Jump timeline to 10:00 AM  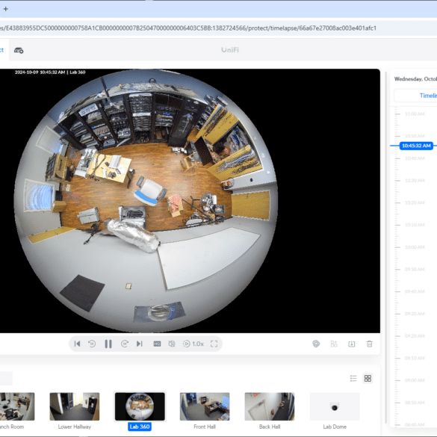point(415,247)
